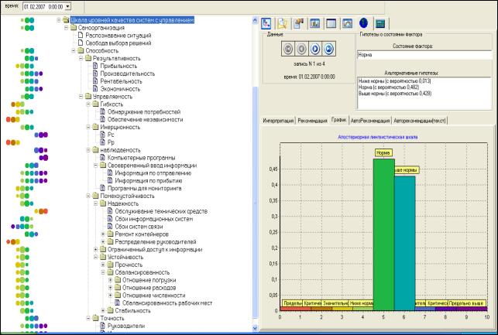
Task: Click document icon beside Распознавание ситуаций
Action: 81,36
